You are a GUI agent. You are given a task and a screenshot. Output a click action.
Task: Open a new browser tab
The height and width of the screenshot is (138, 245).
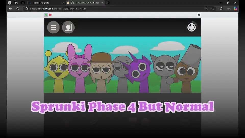pos(108,3)
